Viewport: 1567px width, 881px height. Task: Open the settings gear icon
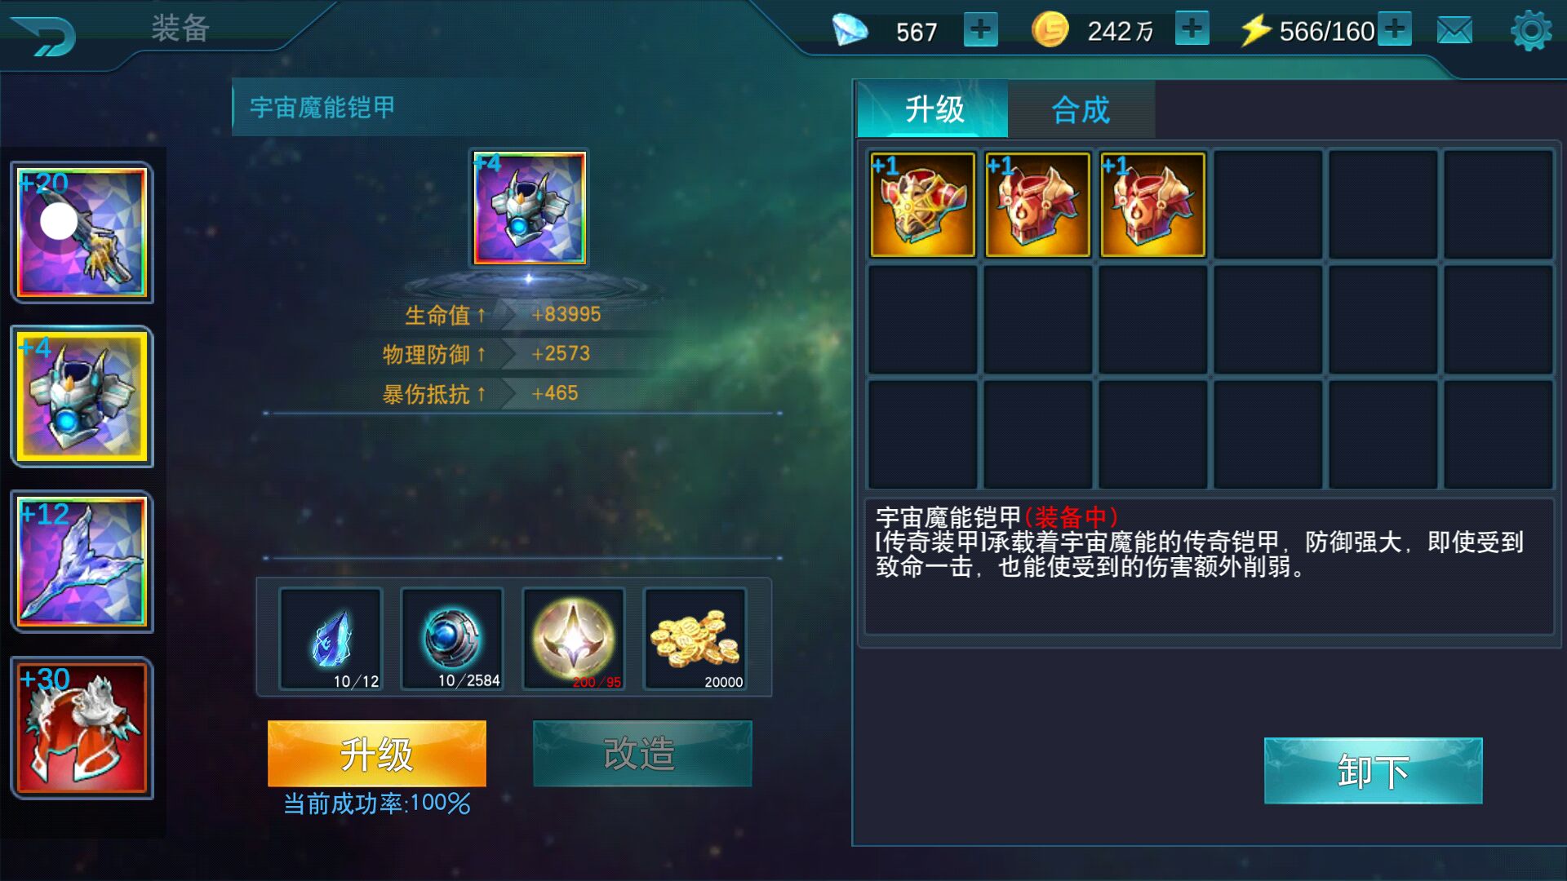pos(1531,31)
